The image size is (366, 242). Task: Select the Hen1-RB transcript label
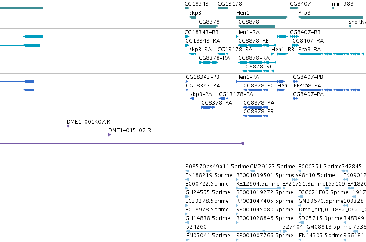[x=283, y=49]
